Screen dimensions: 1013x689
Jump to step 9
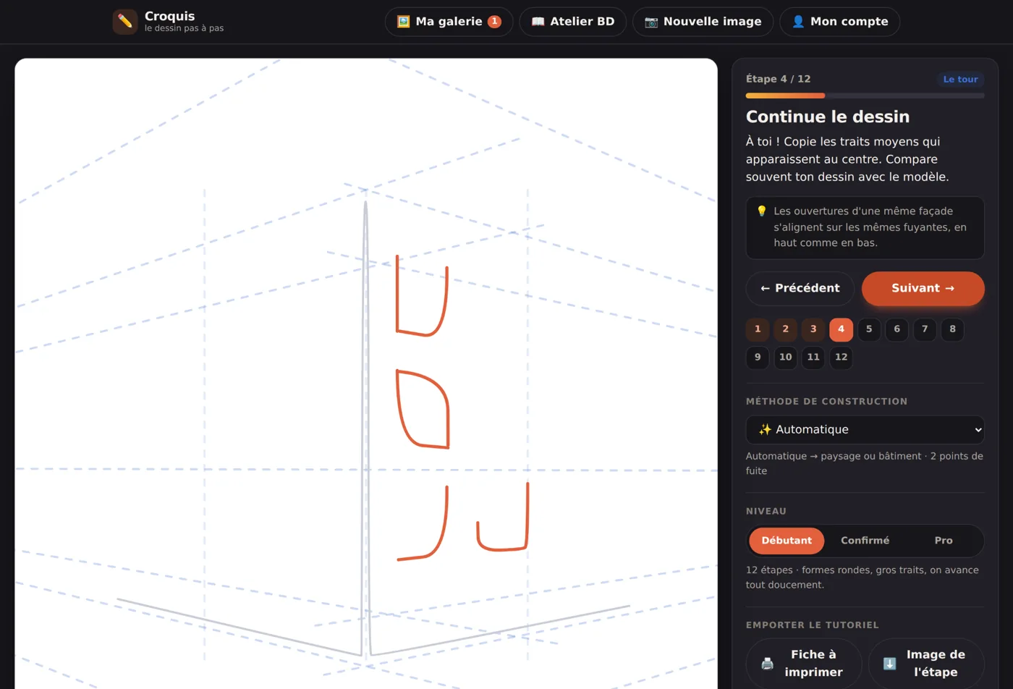758,358
